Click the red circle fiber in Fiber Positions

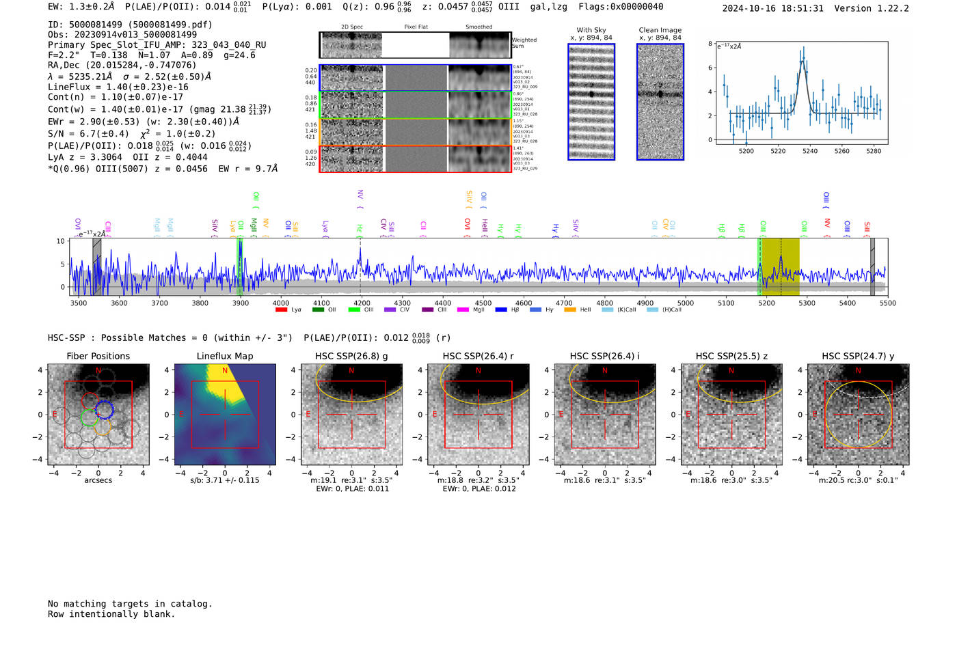pos(90,402)
